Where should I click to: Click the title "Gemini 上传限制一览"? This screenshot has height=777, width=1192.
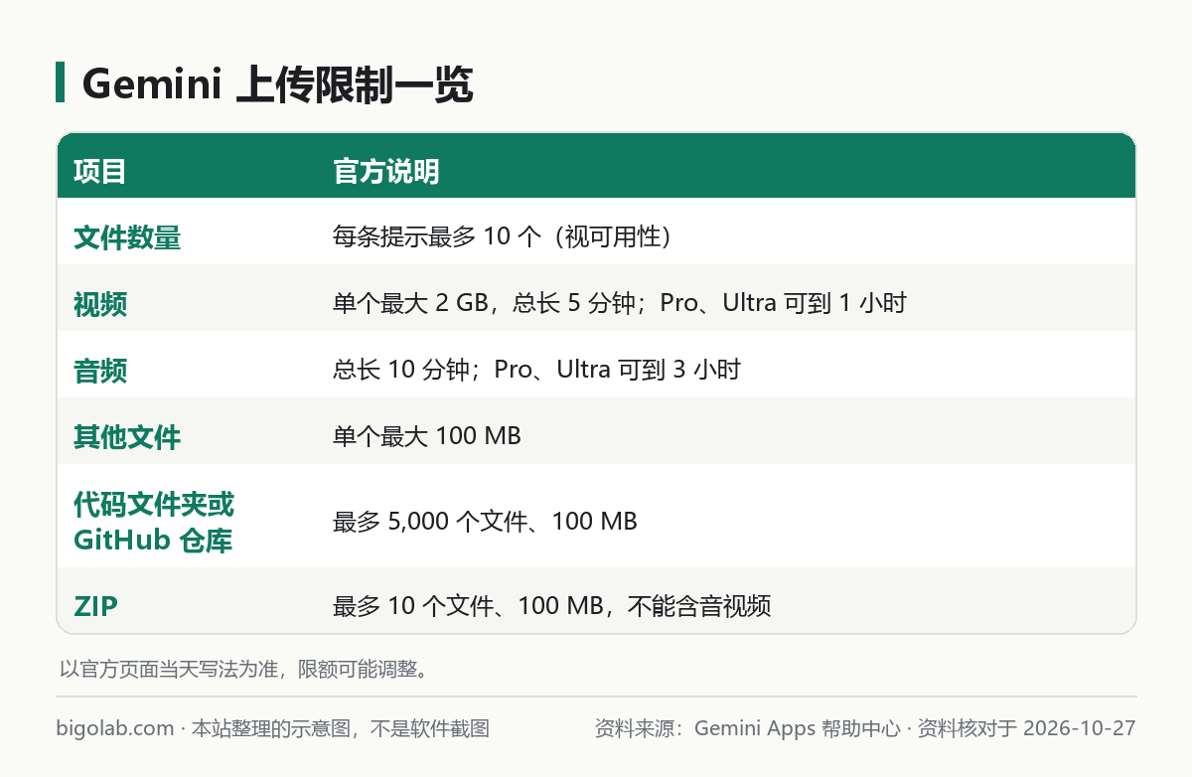(277, 85)
